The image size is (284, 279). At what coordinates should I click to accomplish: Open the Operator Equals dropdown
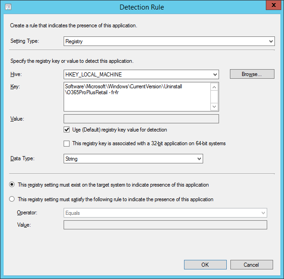click(165, 213)
